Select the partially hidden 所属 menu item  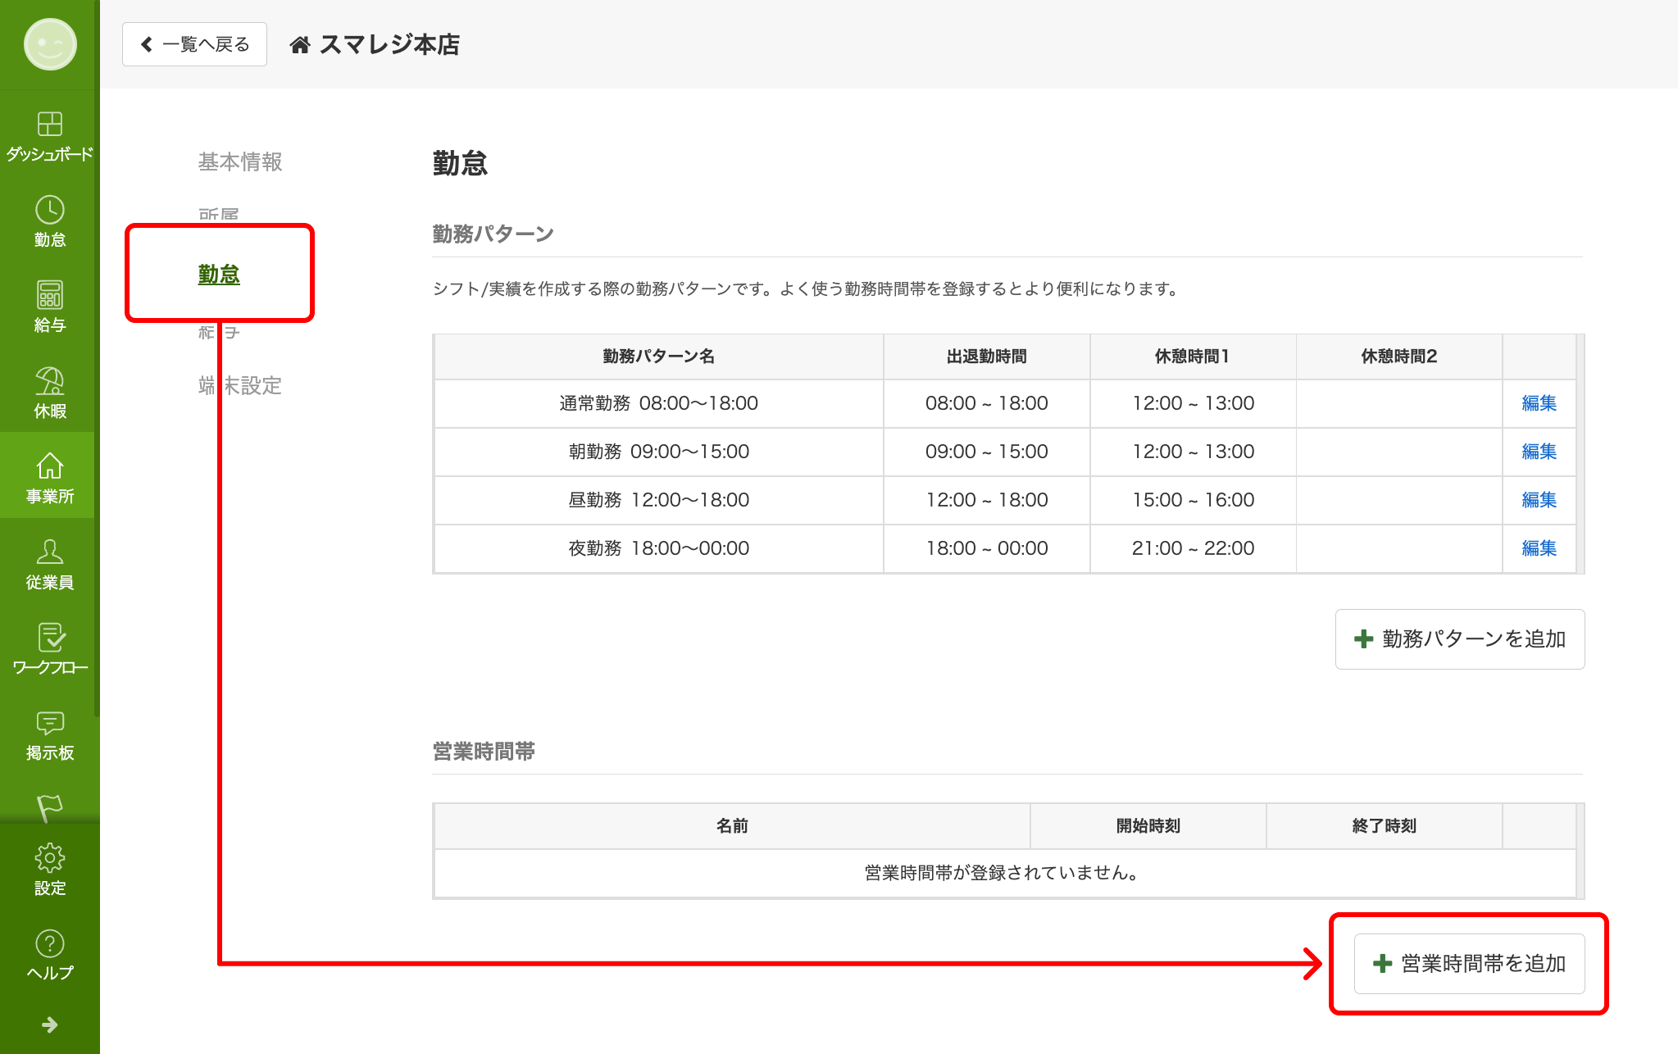coord(219,215)
